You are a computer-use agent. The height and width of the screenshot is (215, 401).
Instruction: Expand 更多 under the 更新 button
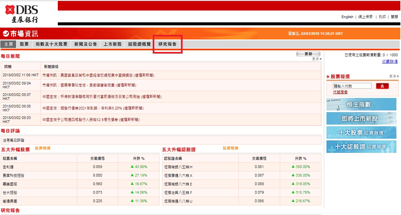316,59
